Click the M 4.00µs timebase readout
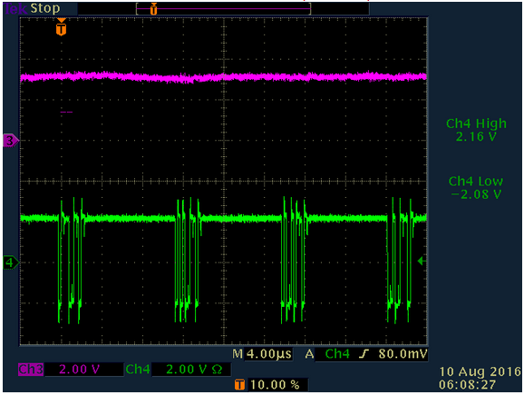Screen dimensions: 524x395 coord(262,354)
